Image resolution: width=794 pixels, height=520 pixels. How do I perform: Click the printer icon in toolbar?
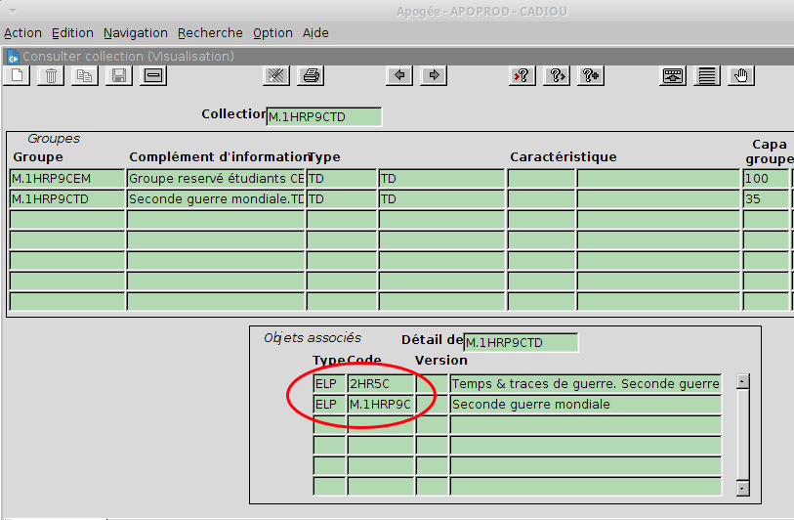tap(311, 76)
